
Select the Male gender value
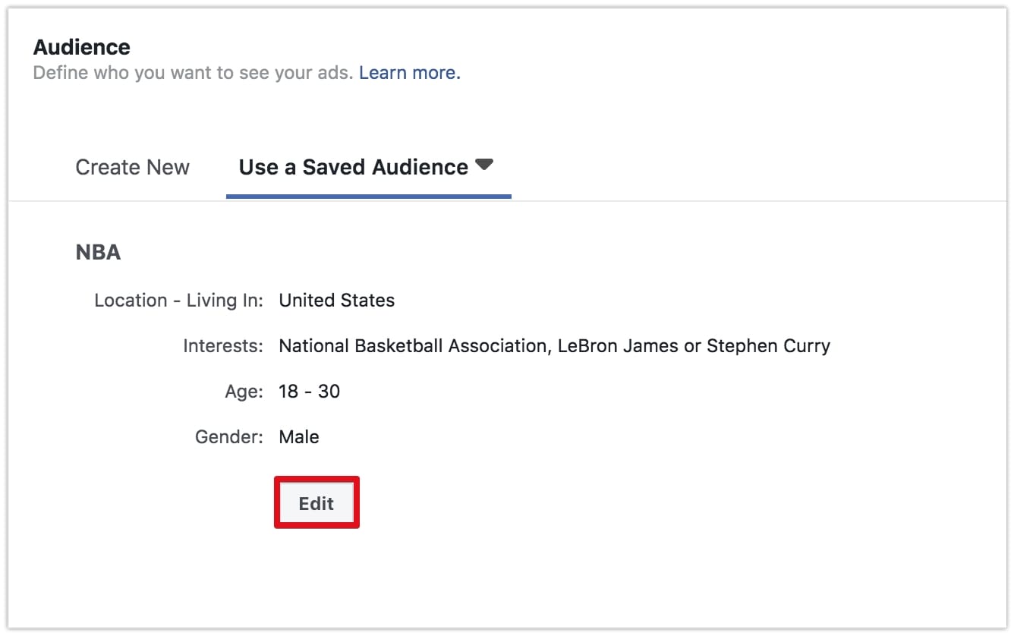pyautogui.click(x=299, y=437)
